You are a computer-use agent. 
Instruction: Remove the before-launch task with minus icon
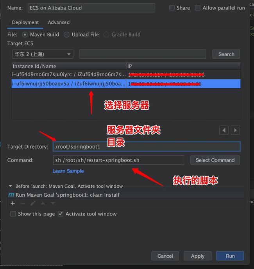23,203
